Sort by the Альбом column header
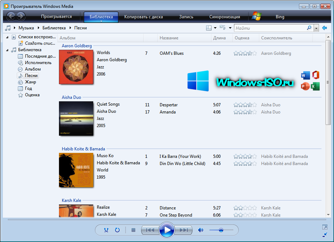The width and height of the screenshot is (334, 242). pos(100,38)
